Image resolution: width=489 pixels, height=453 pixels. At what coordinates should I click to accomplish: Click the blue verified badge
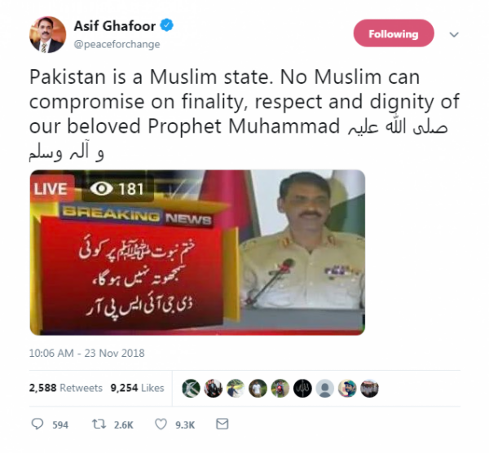[167, 25]
